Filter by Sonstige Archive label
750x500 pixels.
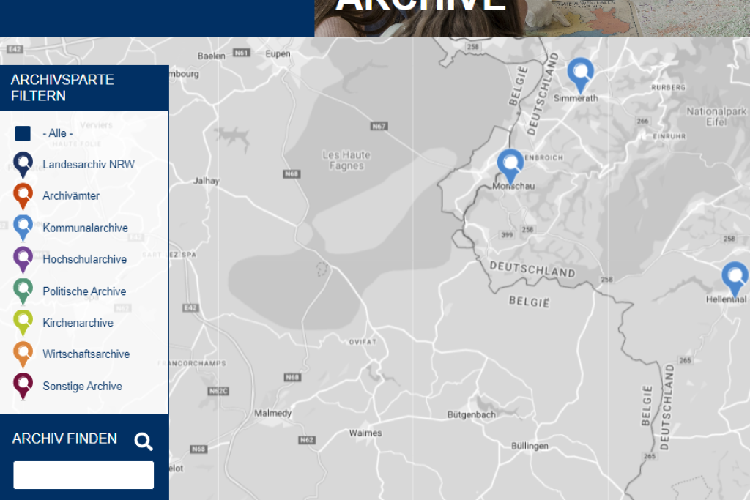pyautogui.click(x=82, y=387)
